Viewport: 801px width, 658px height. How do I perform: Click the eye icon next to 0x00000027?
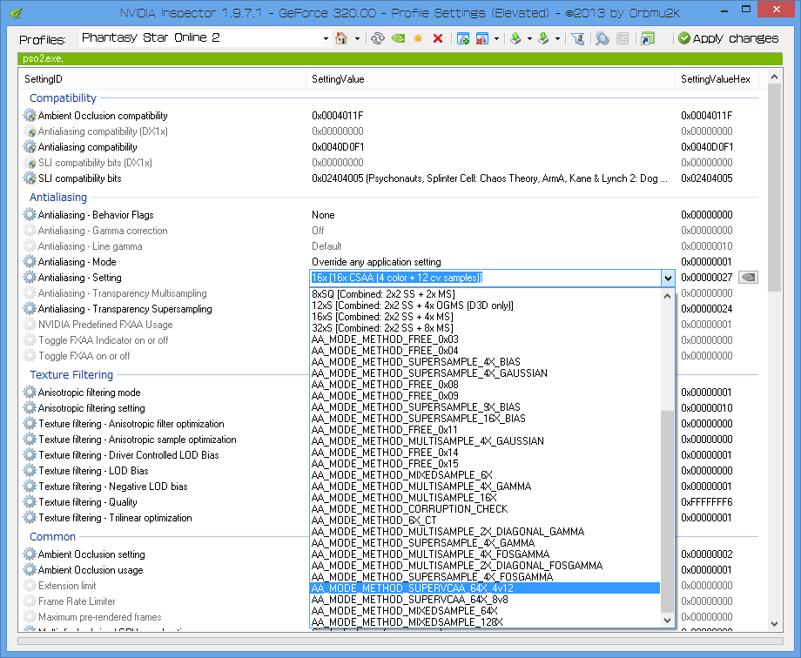pyautogui.click(x=748, y=278)
